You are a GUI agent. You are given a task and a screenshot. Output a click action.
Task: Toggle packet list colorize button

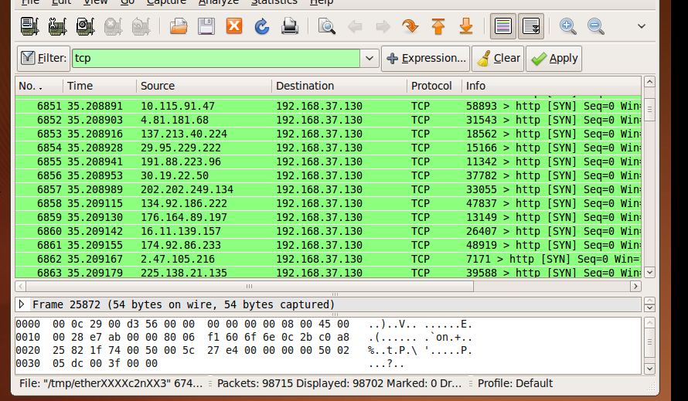(502, 26)
